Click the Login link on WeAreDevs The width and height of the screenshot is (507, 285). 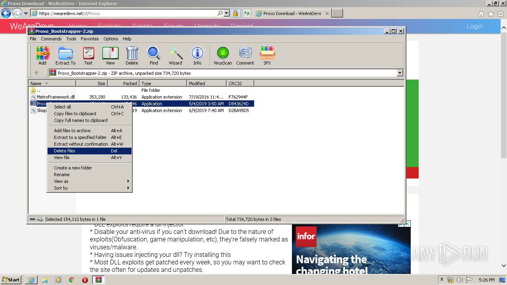474,26
